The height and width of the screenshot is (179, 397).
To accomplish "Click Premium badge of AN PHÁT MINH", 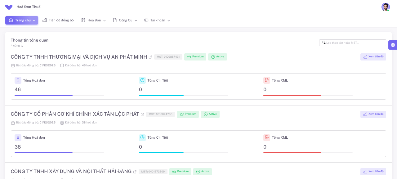I will click(195, 57).
